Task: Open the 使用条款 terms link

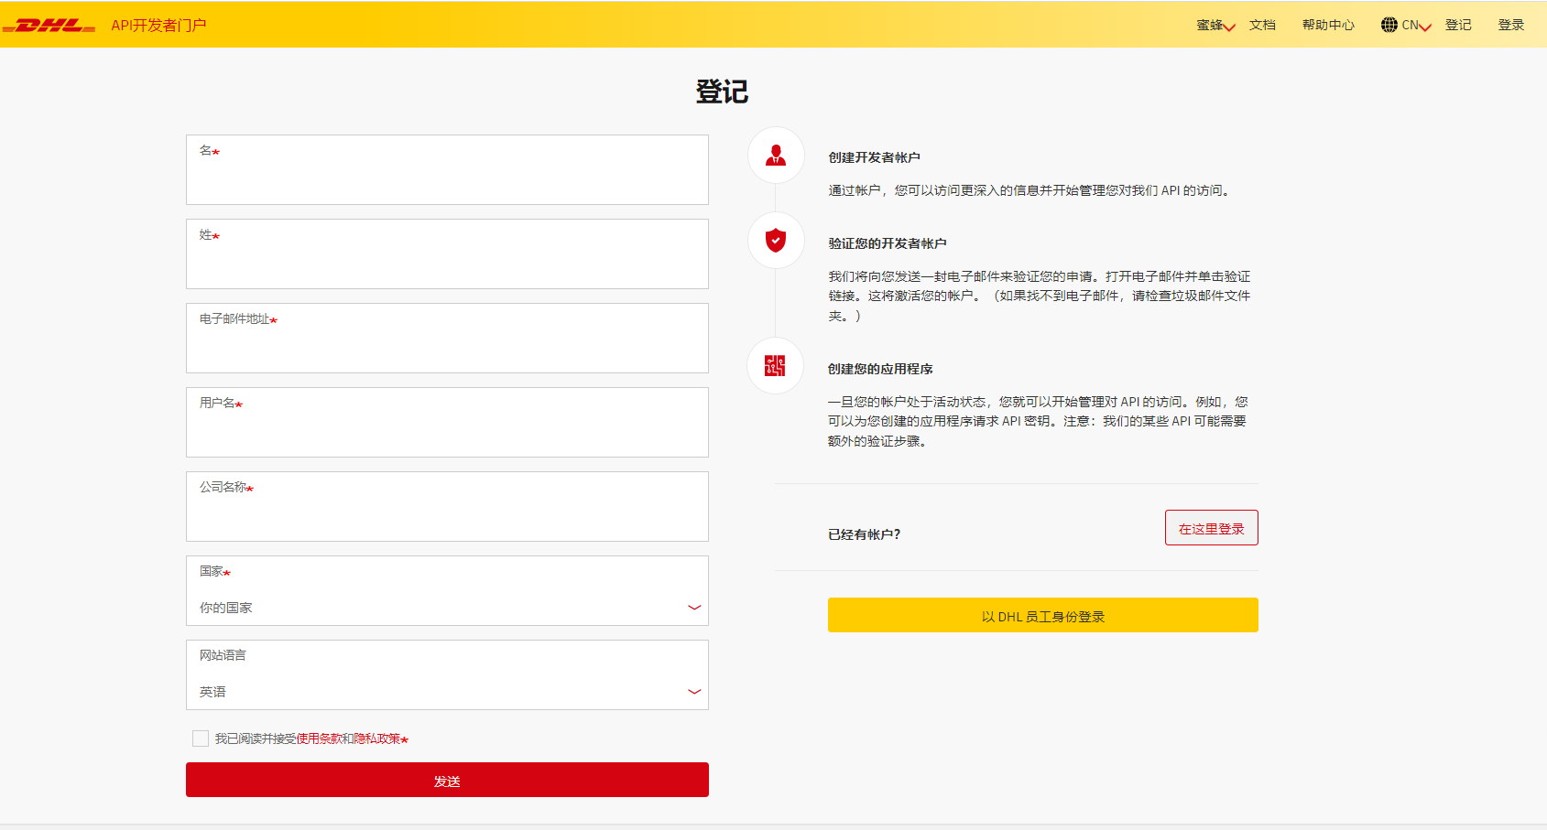Action: pos(319,739)
